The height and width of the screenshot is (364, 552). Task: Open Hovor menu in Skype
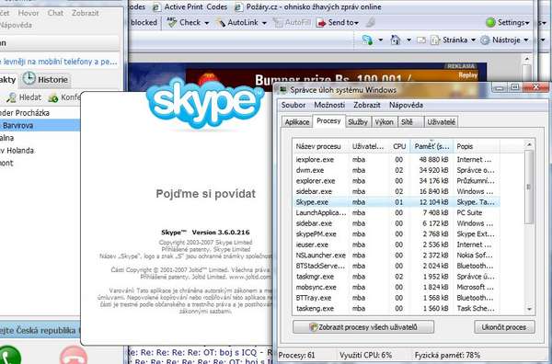pos(29,14)
